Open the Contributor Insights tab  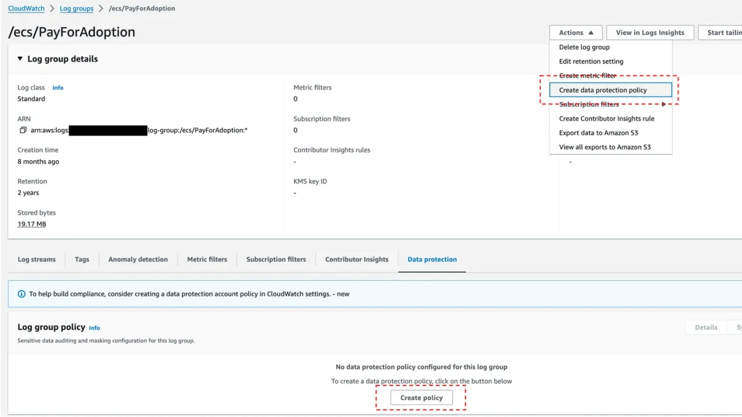pyautogui.click(x=357, y=259)
